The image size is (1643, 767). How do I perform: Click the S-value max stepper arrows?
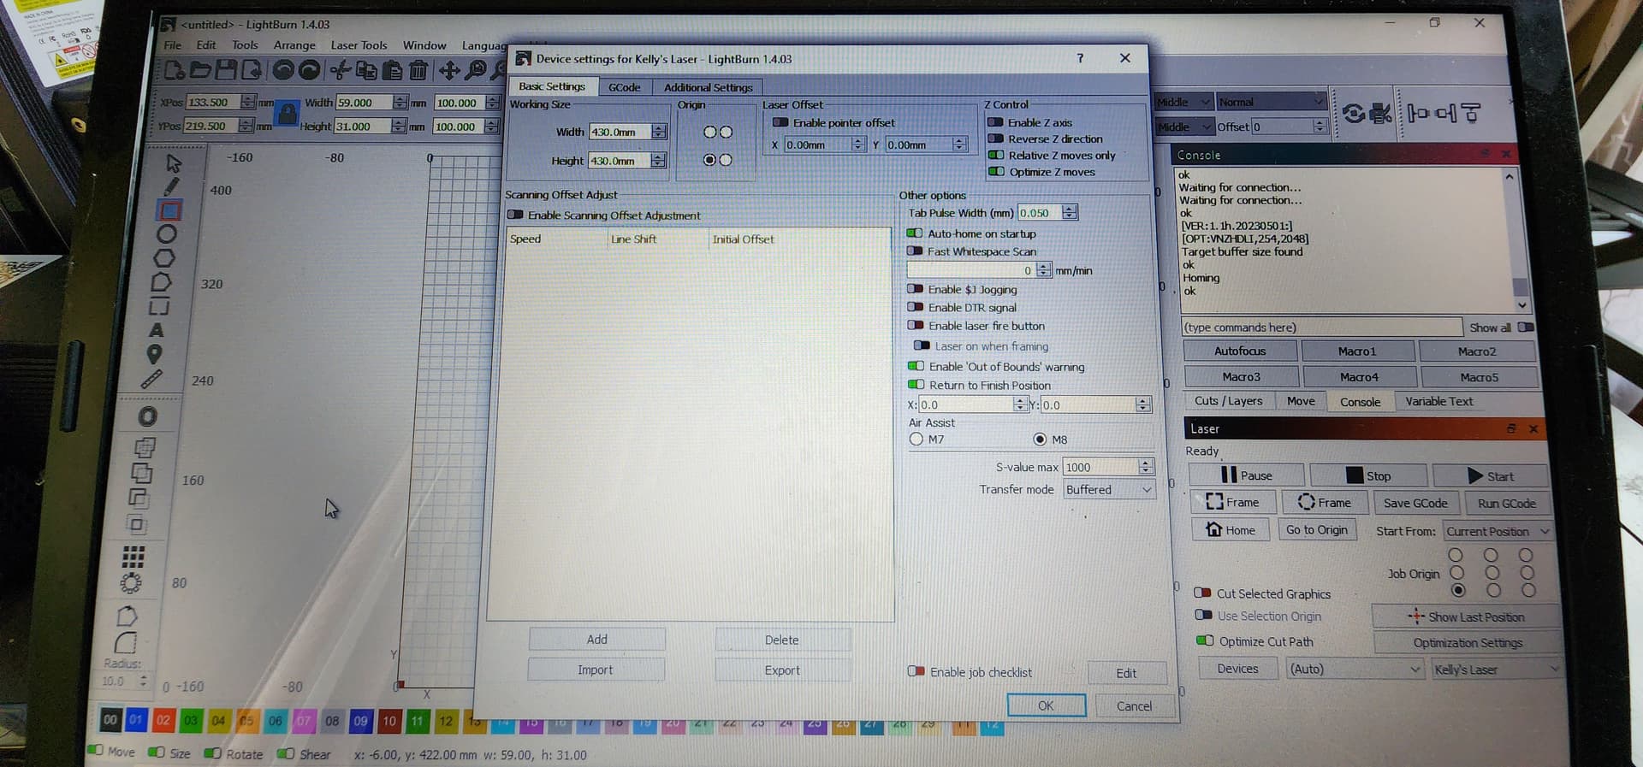click(1147, 467)
